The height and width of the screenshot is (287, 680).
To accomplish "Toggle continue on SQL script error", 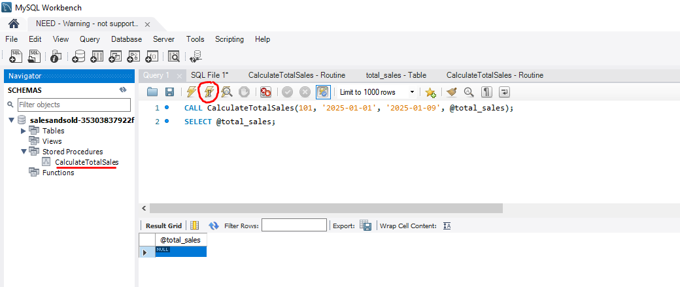I will 265,92.
